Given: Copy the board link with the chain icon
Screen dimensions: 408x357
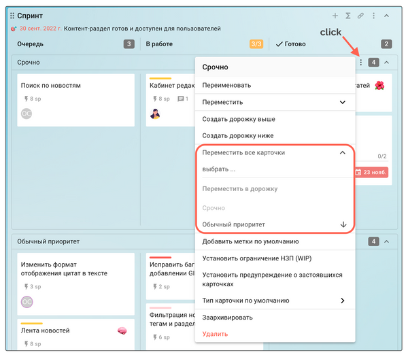Looking at the screenshot, I should point(360,16).
